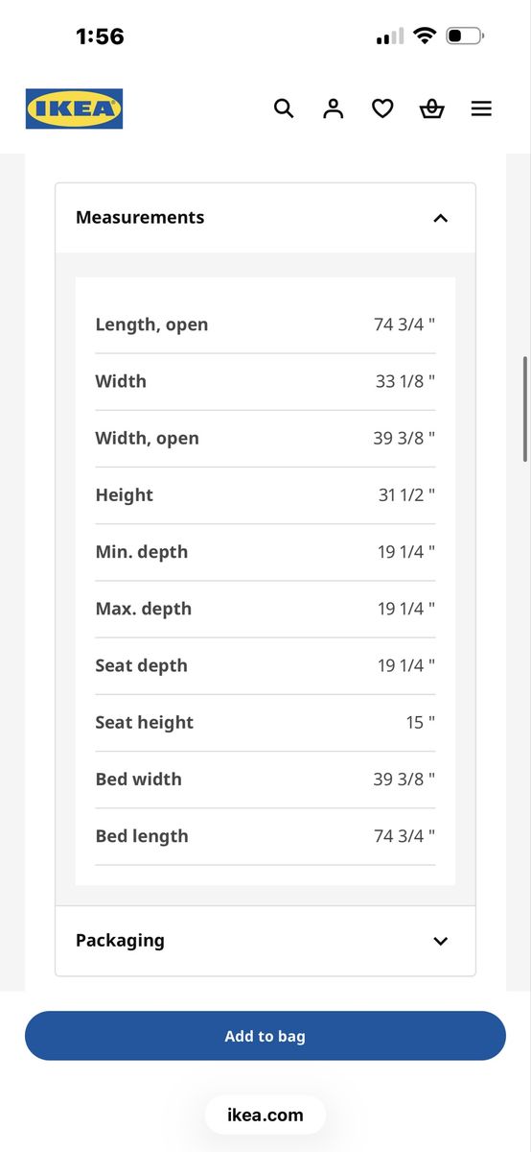The height and width of the screenshot is (1152, 531).
Task: Collapse the Measurements section chevron
Action: pyautogui.click(x=440, y=218)
